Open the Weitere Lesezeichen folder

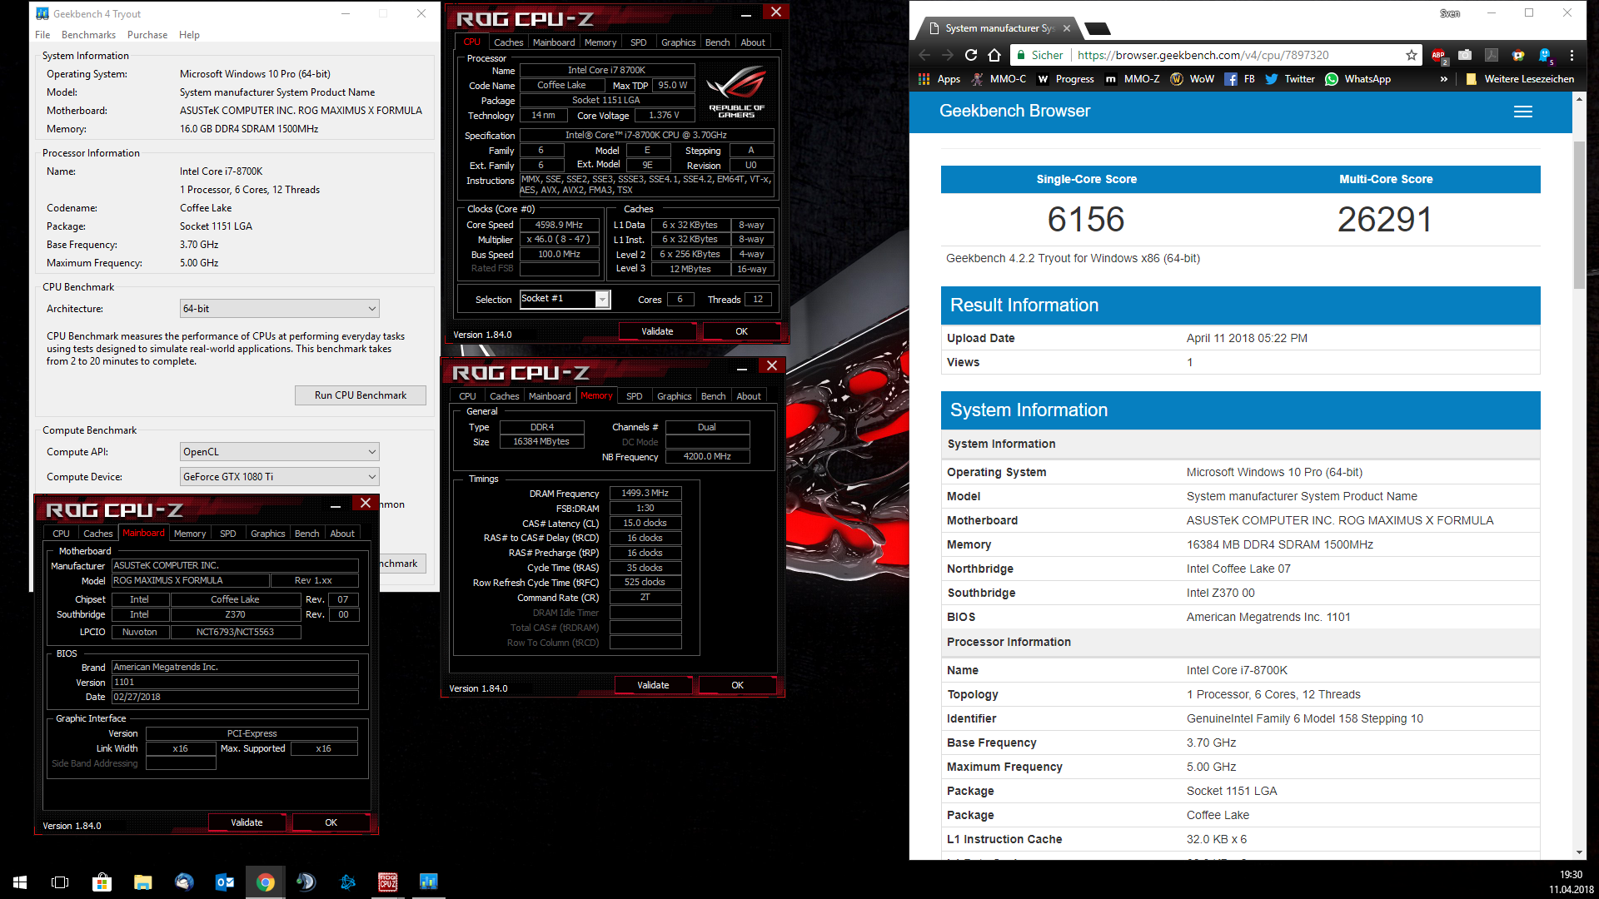click(1520, 79)
